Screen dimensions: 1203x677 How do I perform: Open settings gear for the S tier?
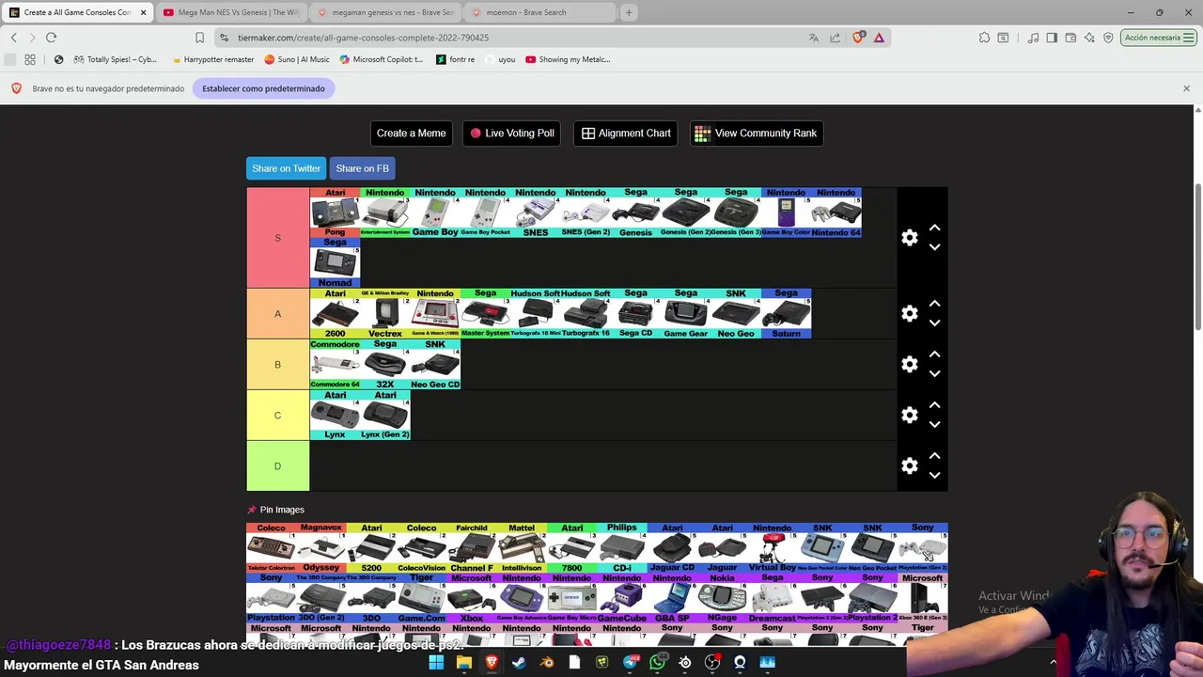(909, 238)
